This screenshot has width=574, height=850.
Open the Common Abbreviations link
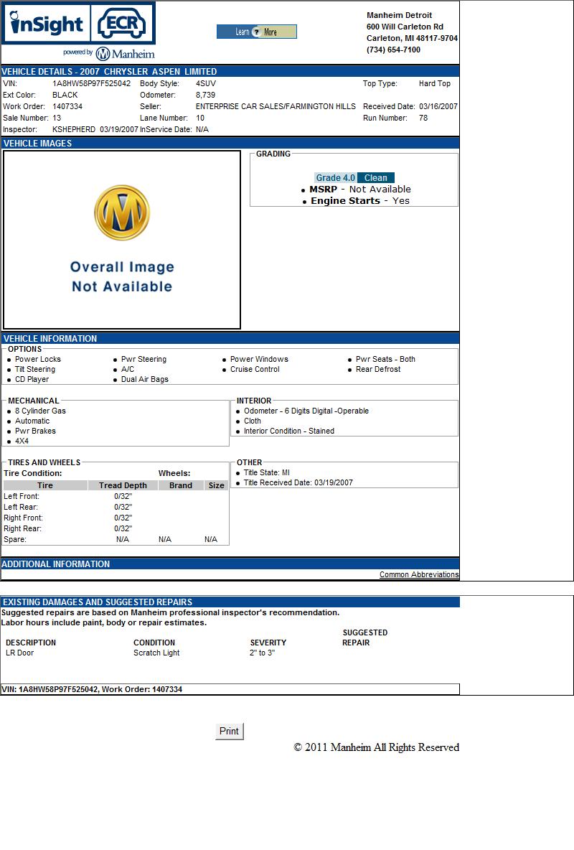[x=419, y=574]
